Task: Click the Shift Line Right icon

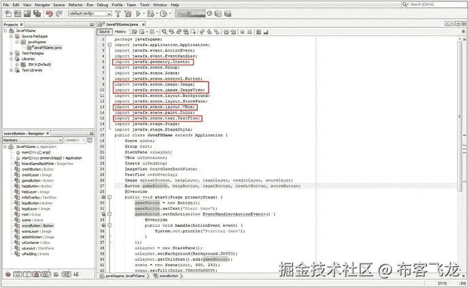Action: (x=233, y=31)
